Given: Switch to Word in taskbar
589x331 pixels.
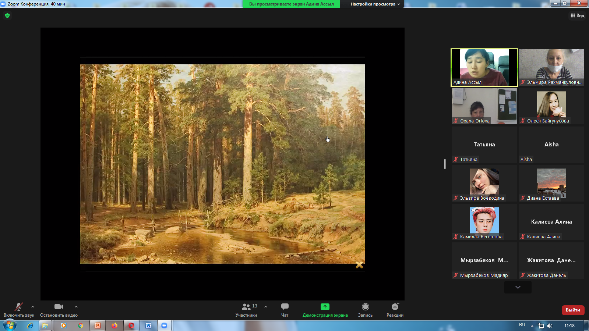Looking at the screenshot, I should pos(148,325).
